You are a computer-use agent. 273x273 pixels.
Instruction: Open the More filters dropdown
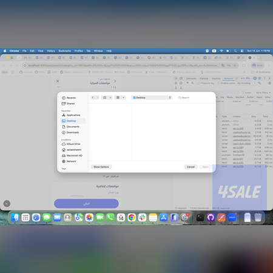point(263,93)
